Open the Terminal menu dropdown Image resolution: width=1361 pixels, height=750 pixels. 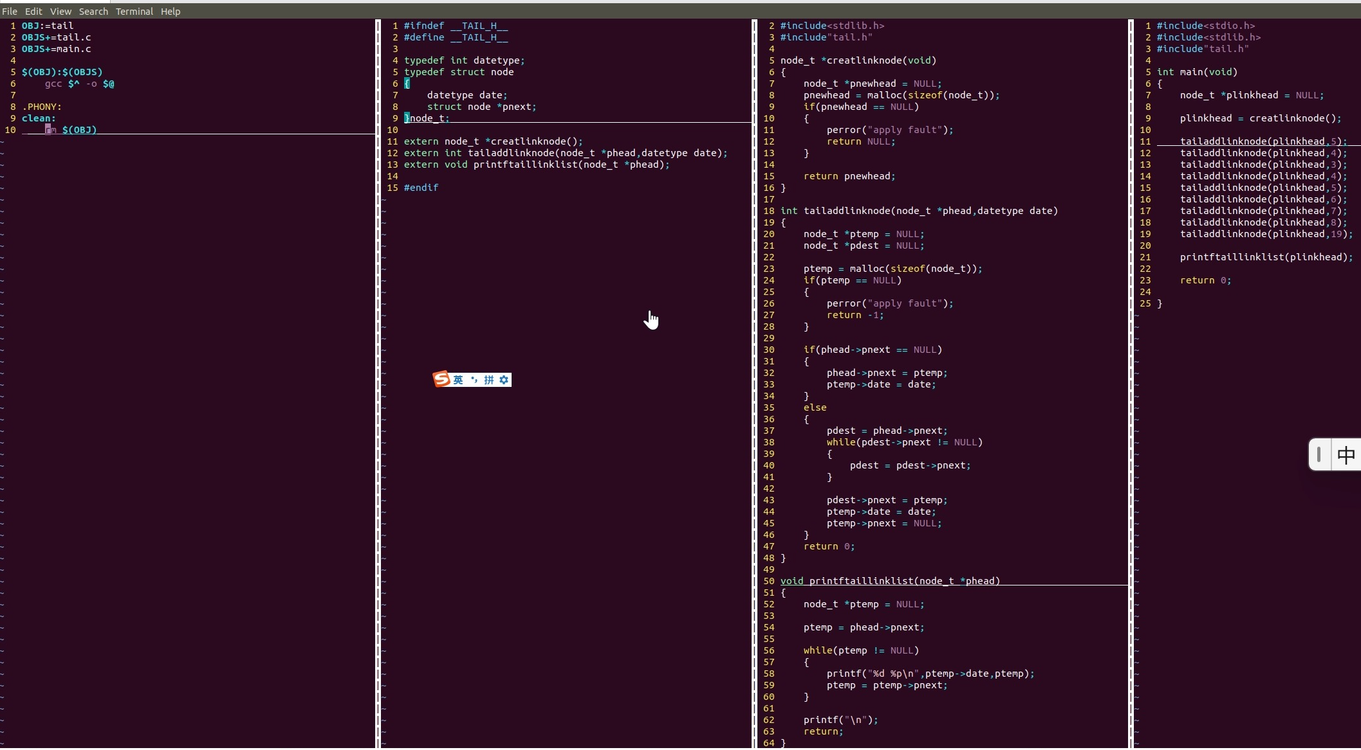pyautogui.click(x=134, y=12)
